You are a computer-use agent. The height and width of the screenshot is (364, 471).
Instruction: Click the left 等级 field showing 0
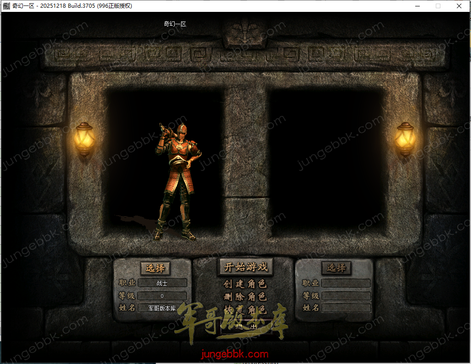pos(162,296)
